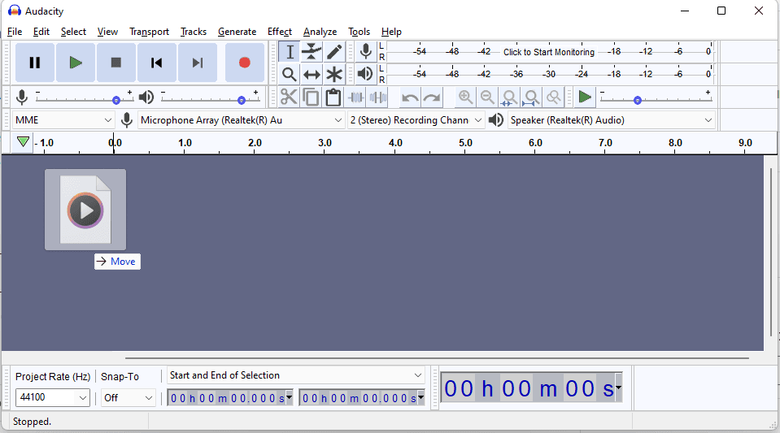Select the Zoom (magnifier) tool

(289, 75)
